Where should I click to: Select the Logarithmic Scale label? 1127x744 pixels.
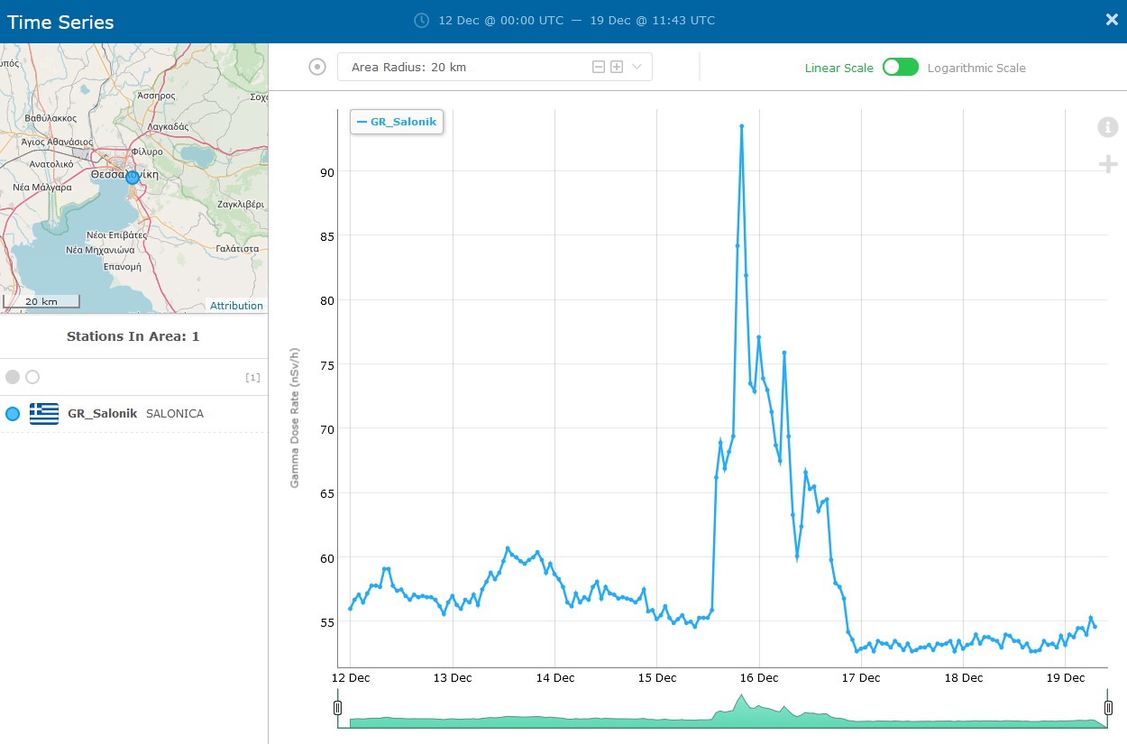[976, 68]
